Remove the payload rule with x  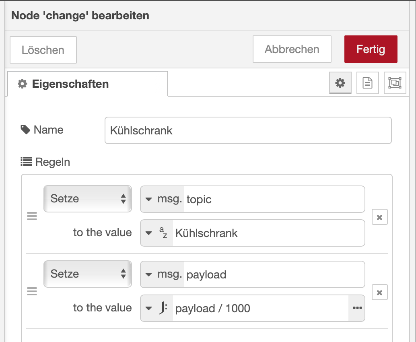380,293
